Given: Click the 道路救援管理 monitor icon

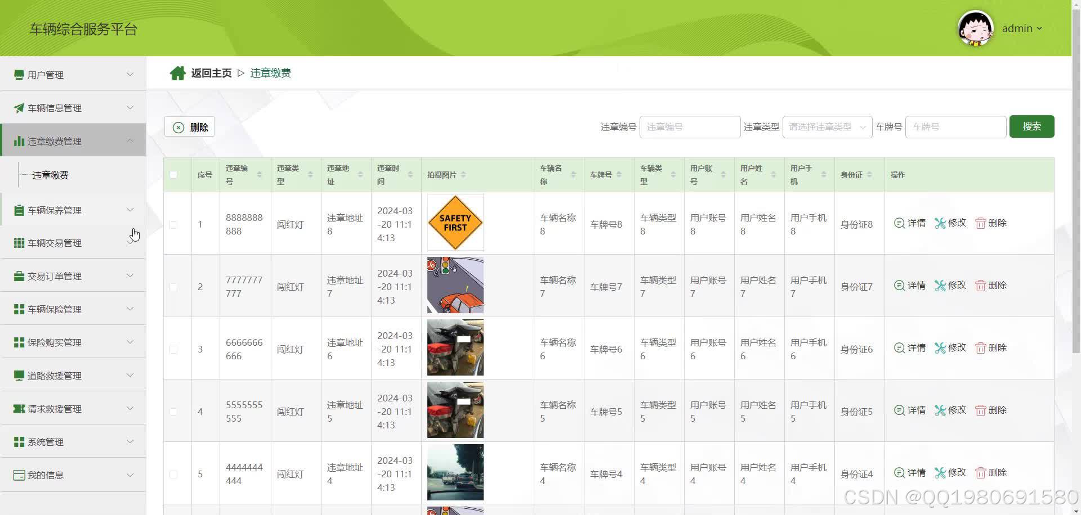Looking at the screenshot, I should click(x=19, y=376).
